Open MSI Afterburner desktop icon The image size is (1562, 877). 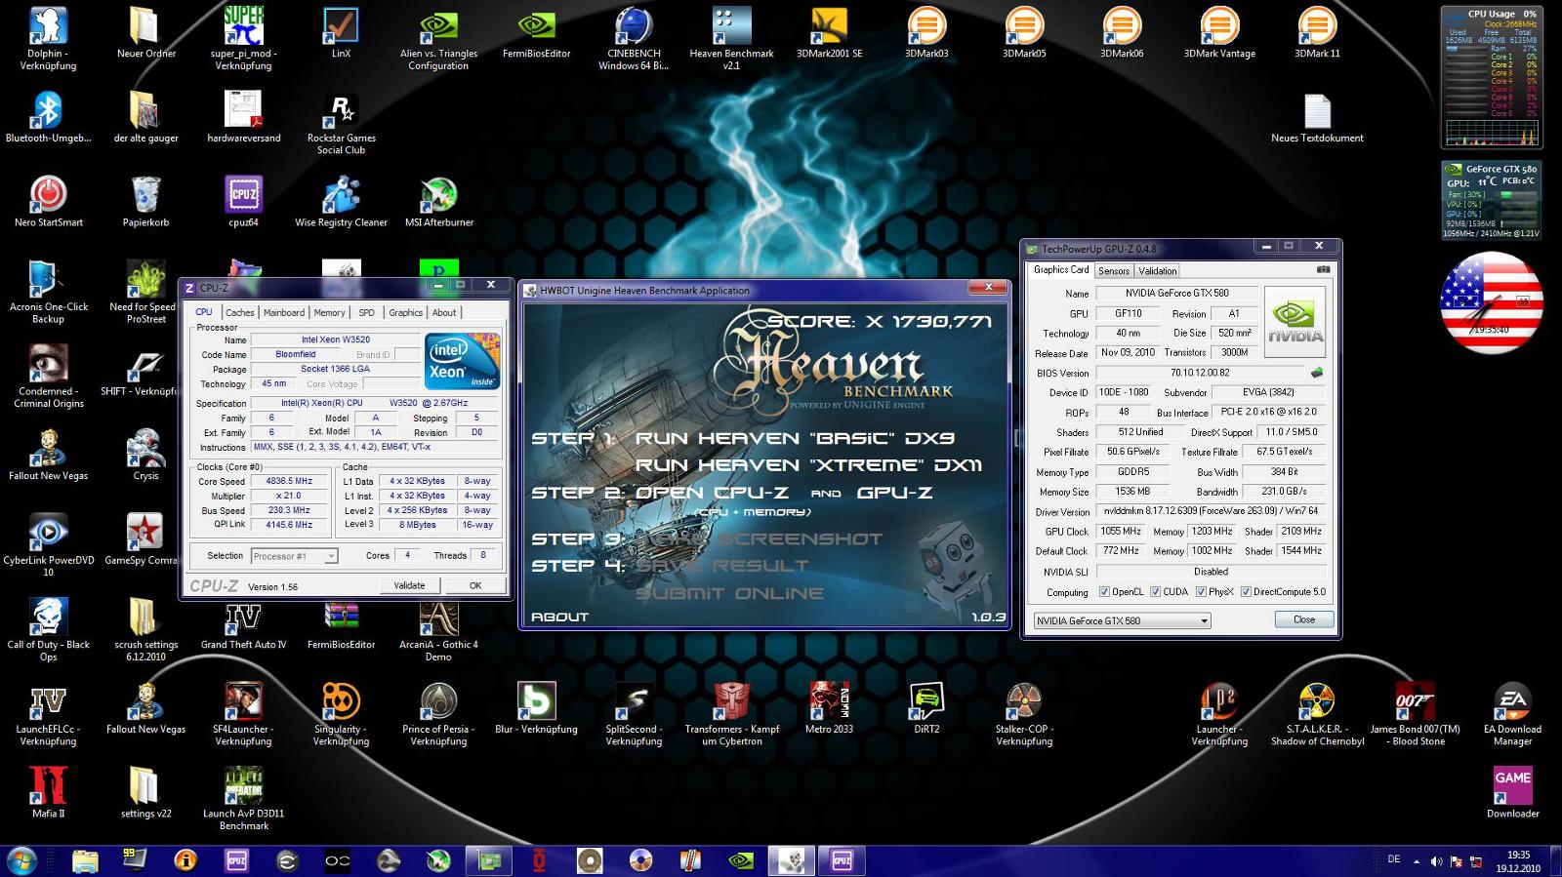438,202
